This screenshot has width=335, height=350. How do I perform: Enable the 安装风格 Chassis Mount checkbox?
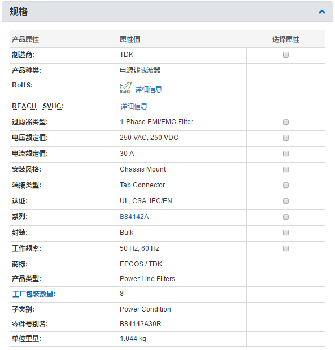pyautogui.click(x=286, y=169)
